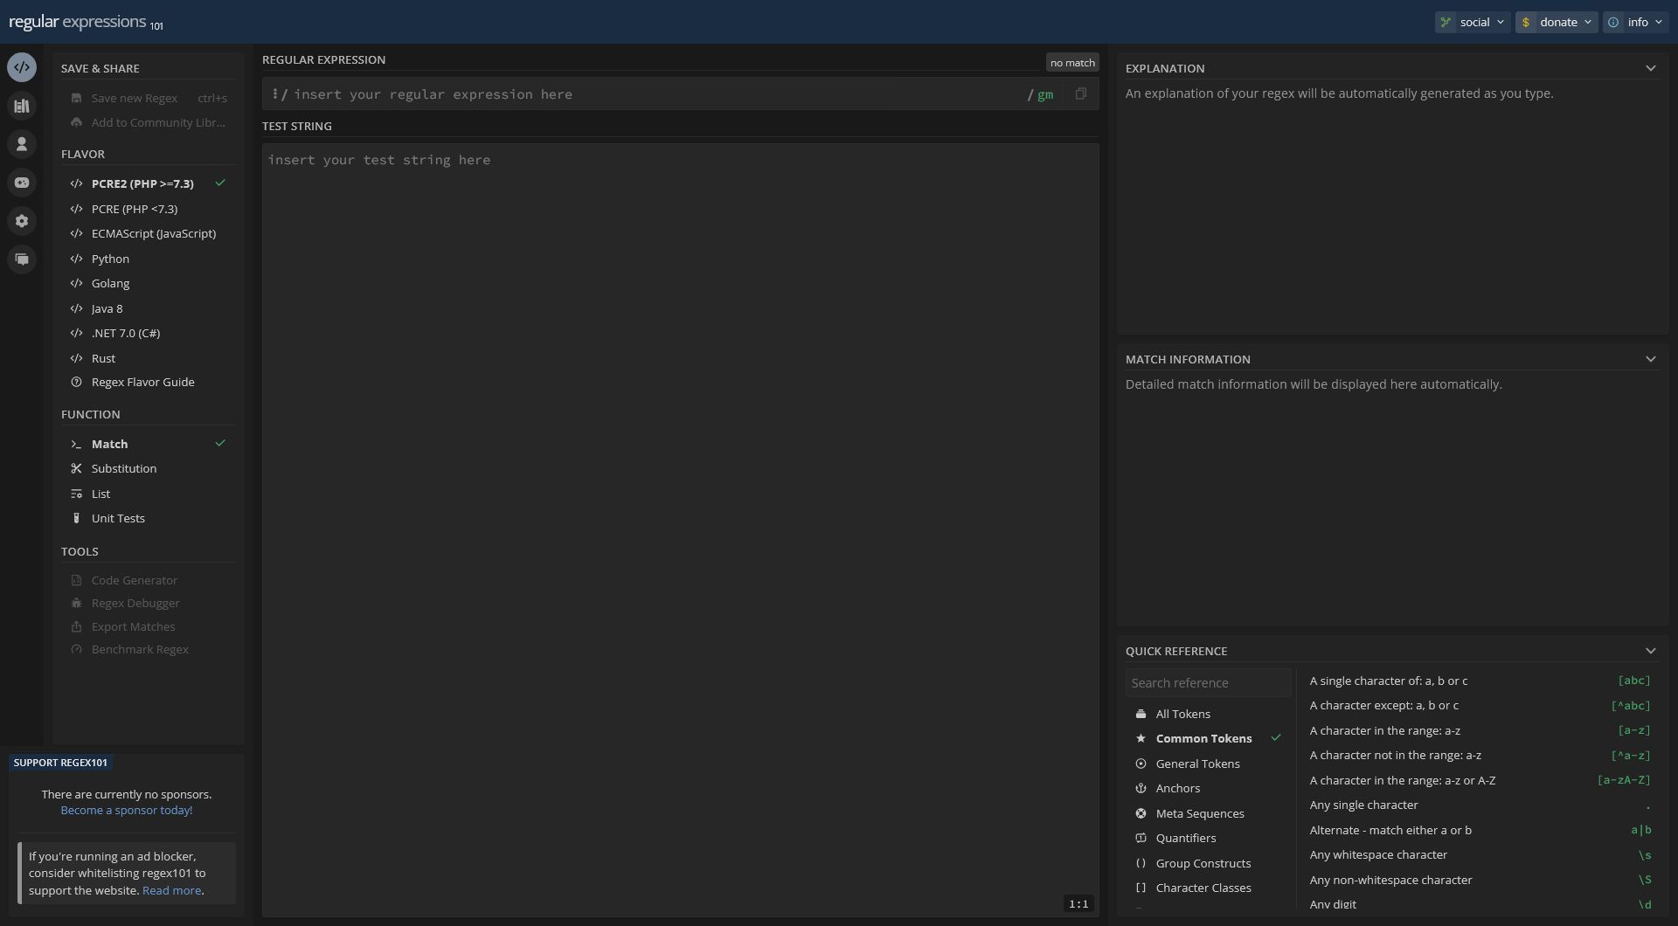Open the settings gear sidebar icon

22,221
